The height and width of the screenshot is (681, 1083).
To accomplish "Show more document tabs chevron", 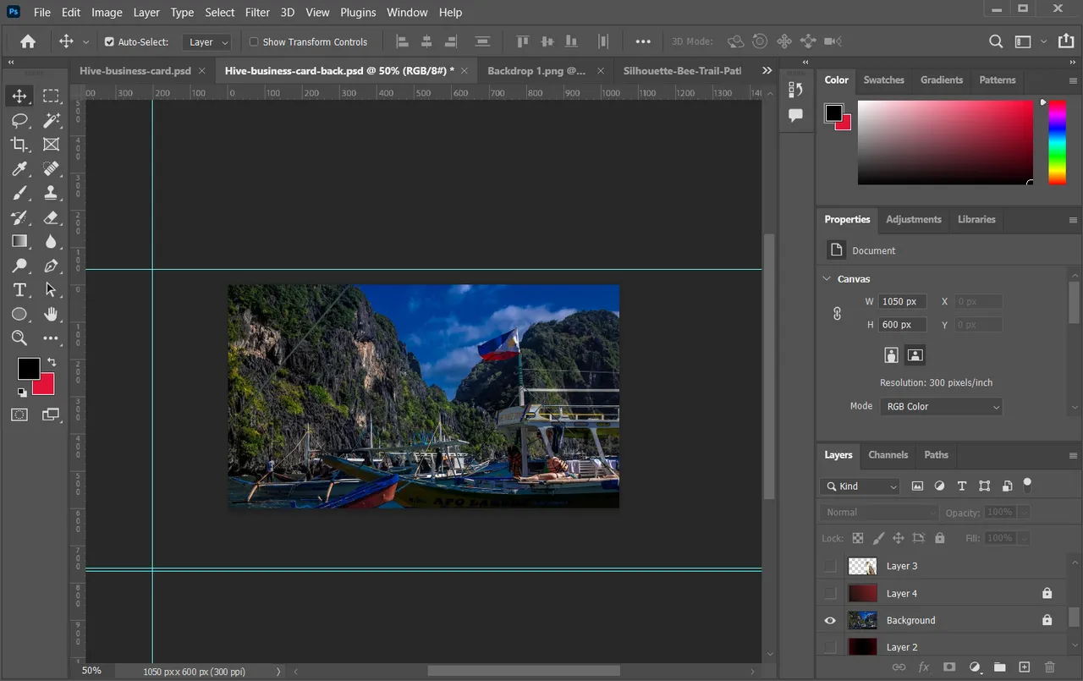I will point(767,71).
